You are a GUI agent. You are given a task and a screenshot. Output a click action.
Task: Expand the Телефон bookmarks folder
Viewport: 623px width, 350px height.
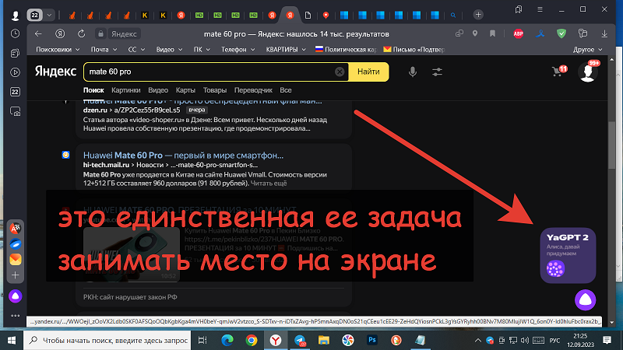point(238,50)
